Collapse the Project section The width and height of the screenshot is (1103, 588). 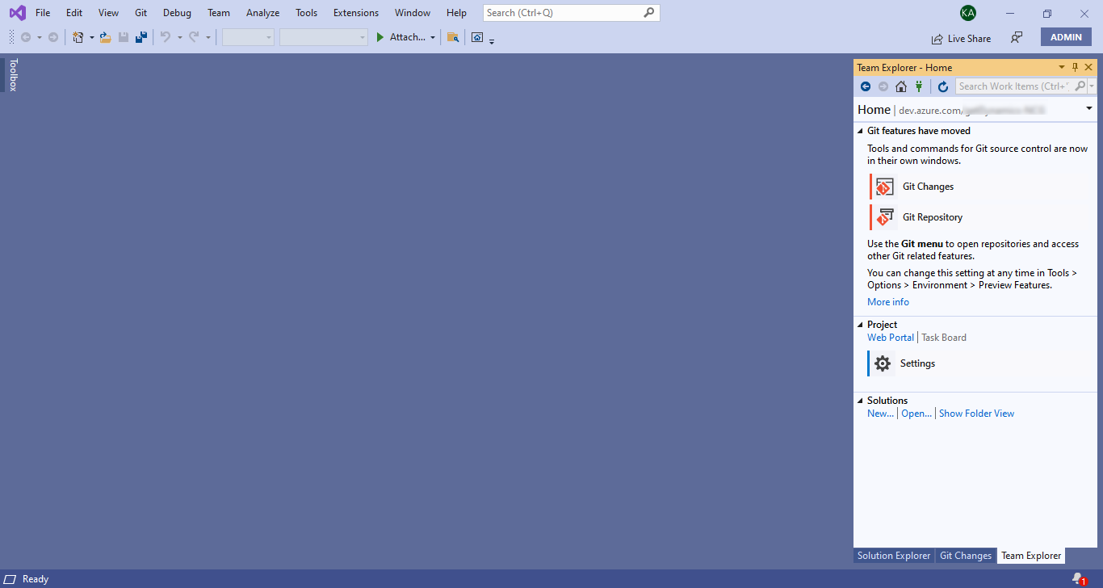[860, 325]
